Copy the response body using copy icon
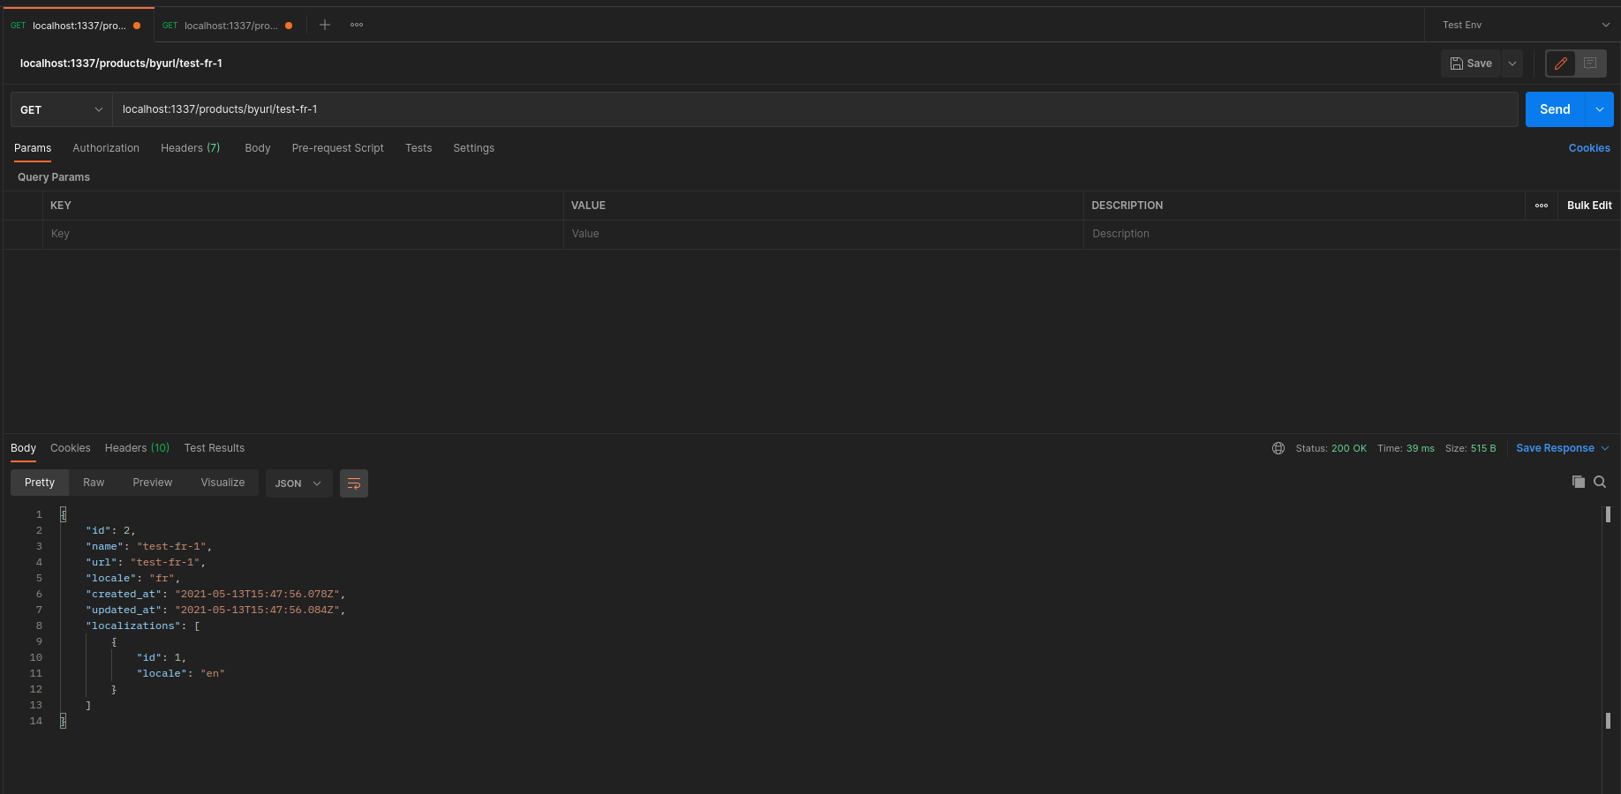Image resolution: width=1621 pixels, height=794 pixels. tap(1579, 483)
